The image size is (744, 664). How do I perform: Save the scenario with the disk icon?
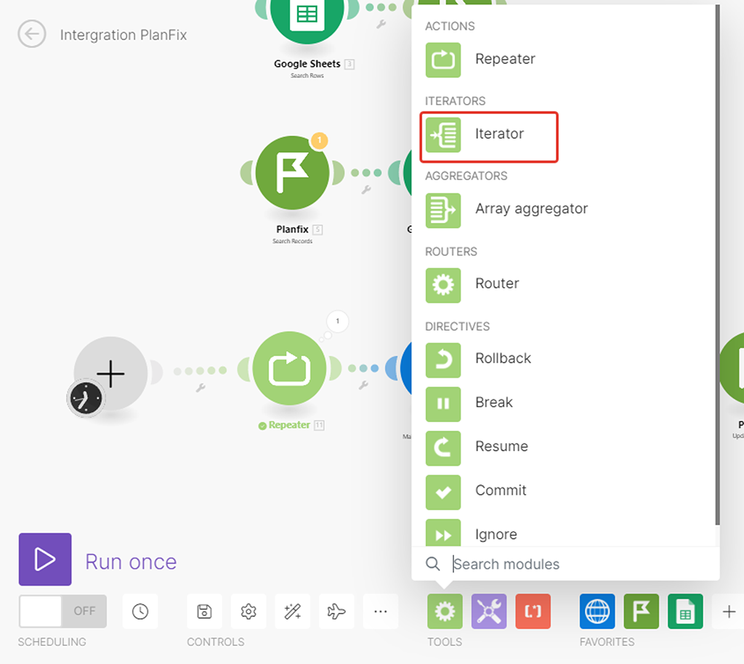point(204,612)
